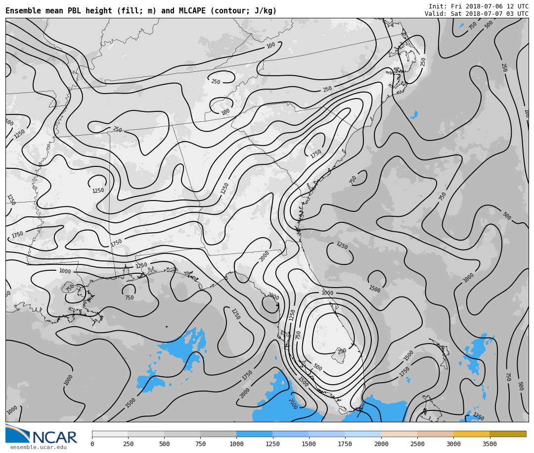Screen dimensions: 534x453
Task: Click the 'Init: Fri 2018-07-06 12 UTC' text
Action: [x=479, y=6]
